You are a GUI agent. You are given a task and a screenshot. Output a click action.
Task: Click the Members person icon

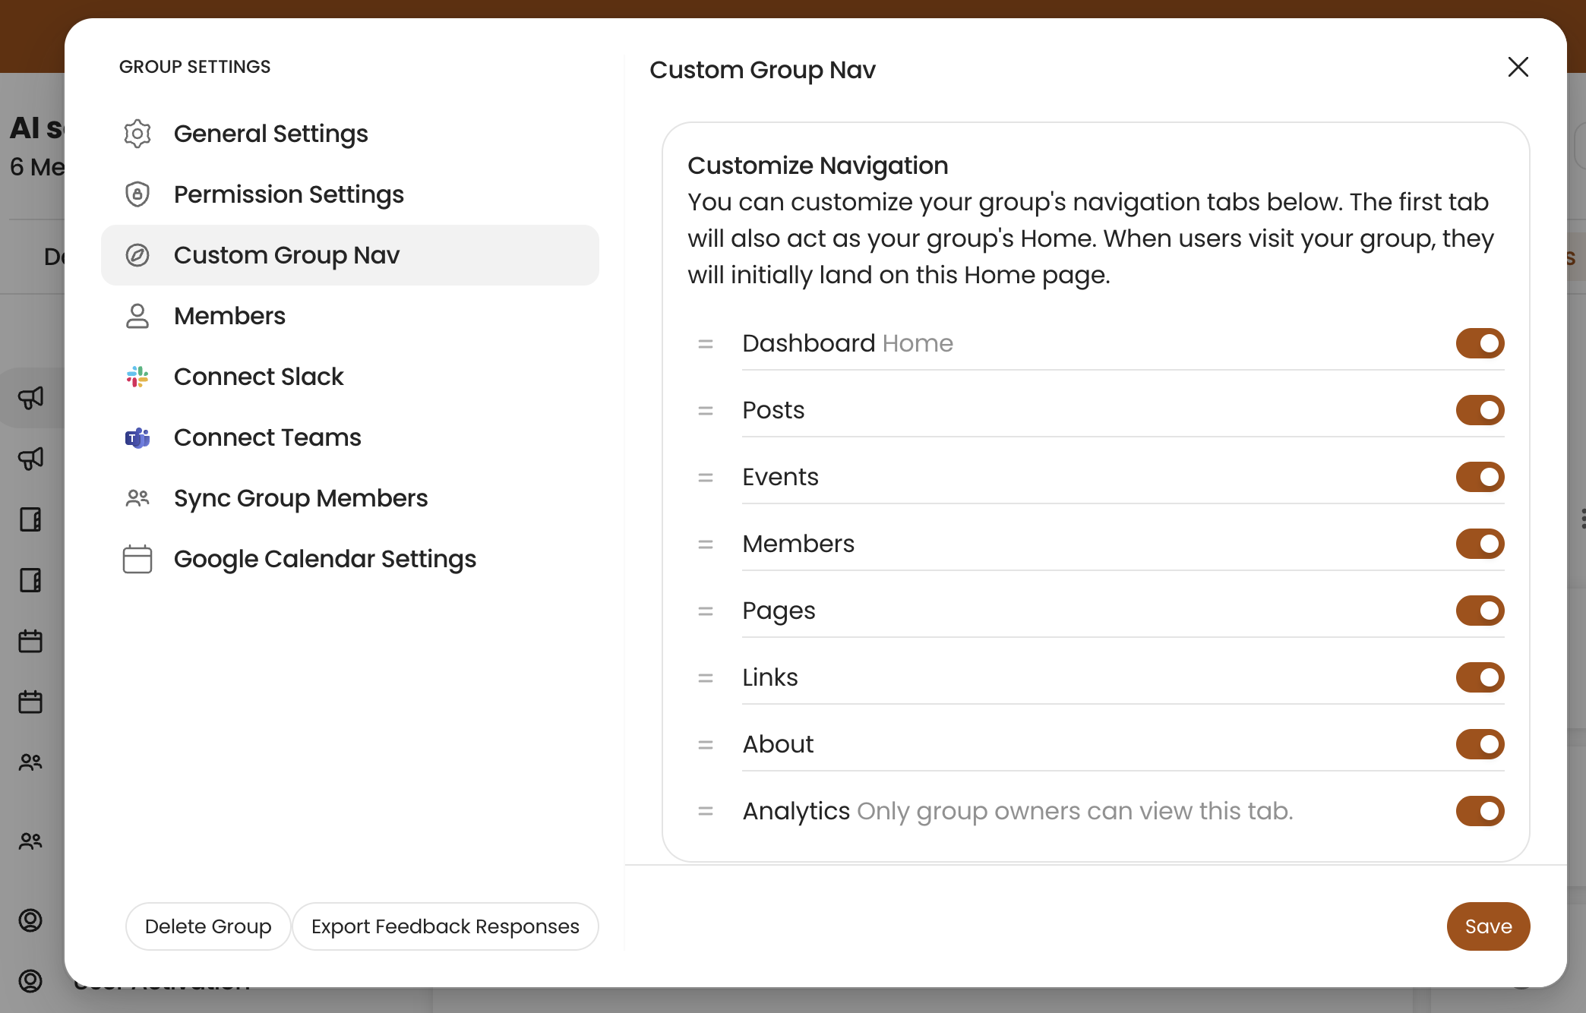pos(137,316)
